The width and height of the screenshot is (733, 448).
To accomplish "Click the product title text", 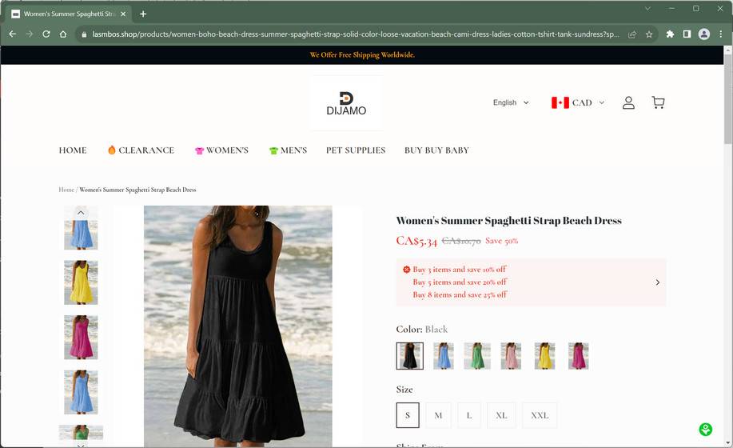I will [508, 220].
